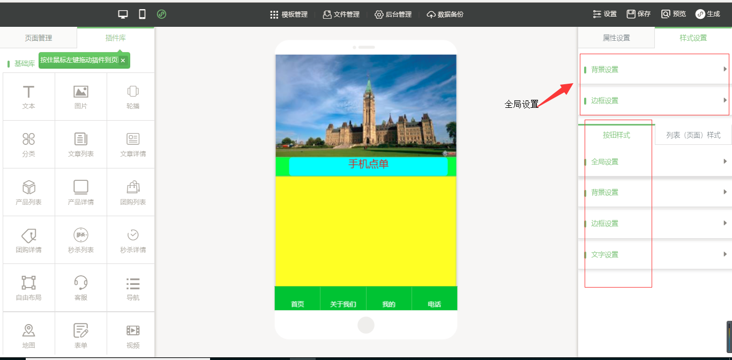Select the 轮播 carousel plugin

(x=133, y=97)
